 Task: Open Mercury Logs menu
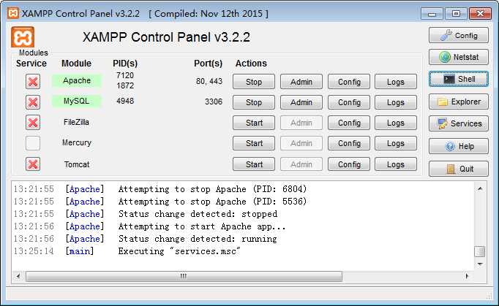coord(396,143)
